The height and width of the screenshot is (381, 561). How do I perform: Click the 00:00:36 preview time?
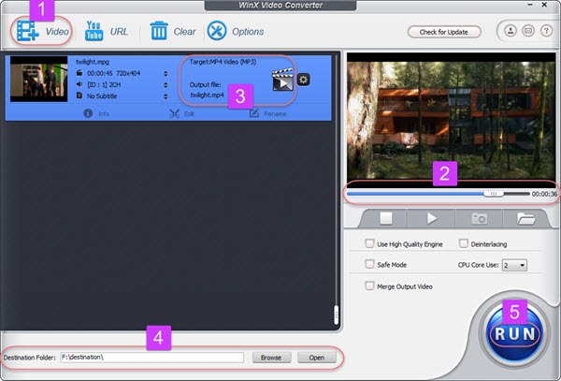(544, 194)
